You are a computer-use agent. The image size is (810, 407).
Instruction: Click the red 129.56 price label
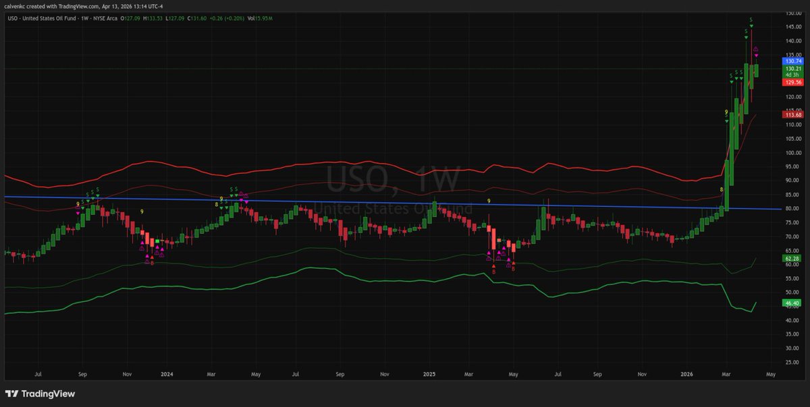(x=792, y=82)
